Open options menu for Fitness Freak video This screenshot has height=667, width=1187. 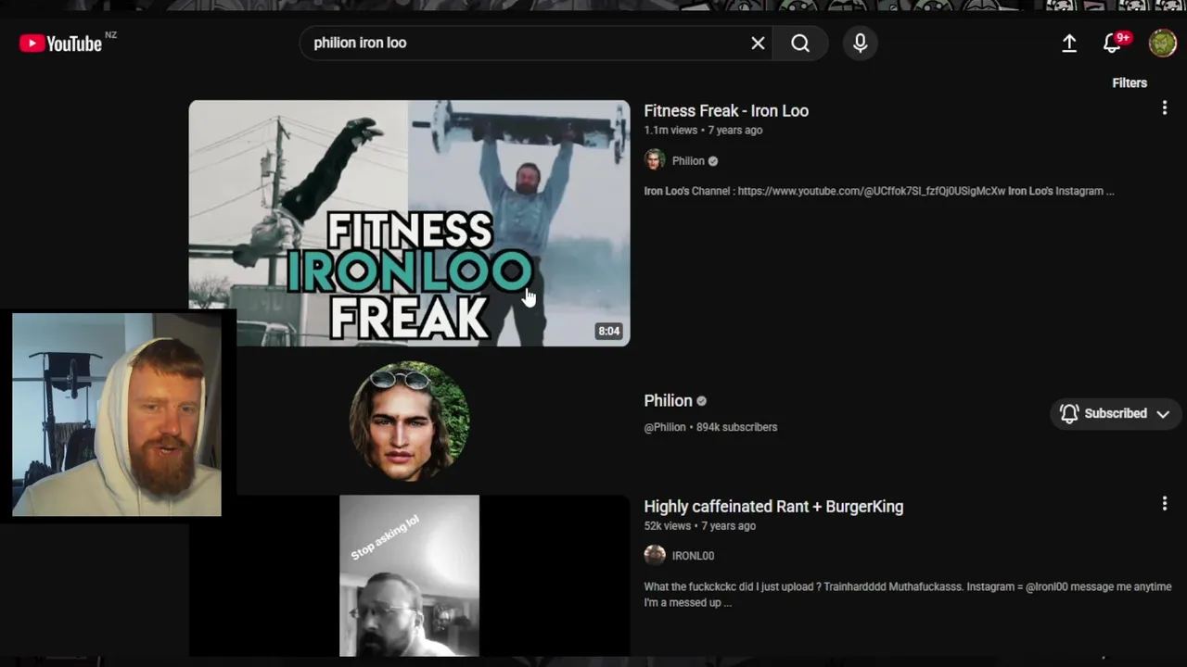1164,108
